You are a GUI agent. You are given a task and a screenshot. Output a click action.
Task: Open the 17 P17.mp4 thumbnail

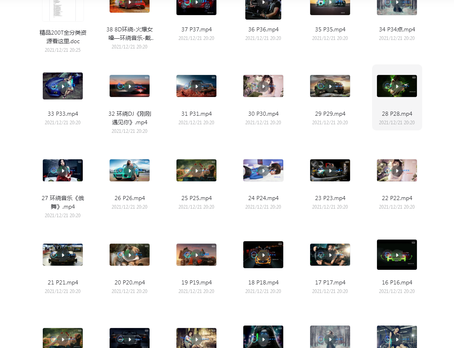point(330,255)
